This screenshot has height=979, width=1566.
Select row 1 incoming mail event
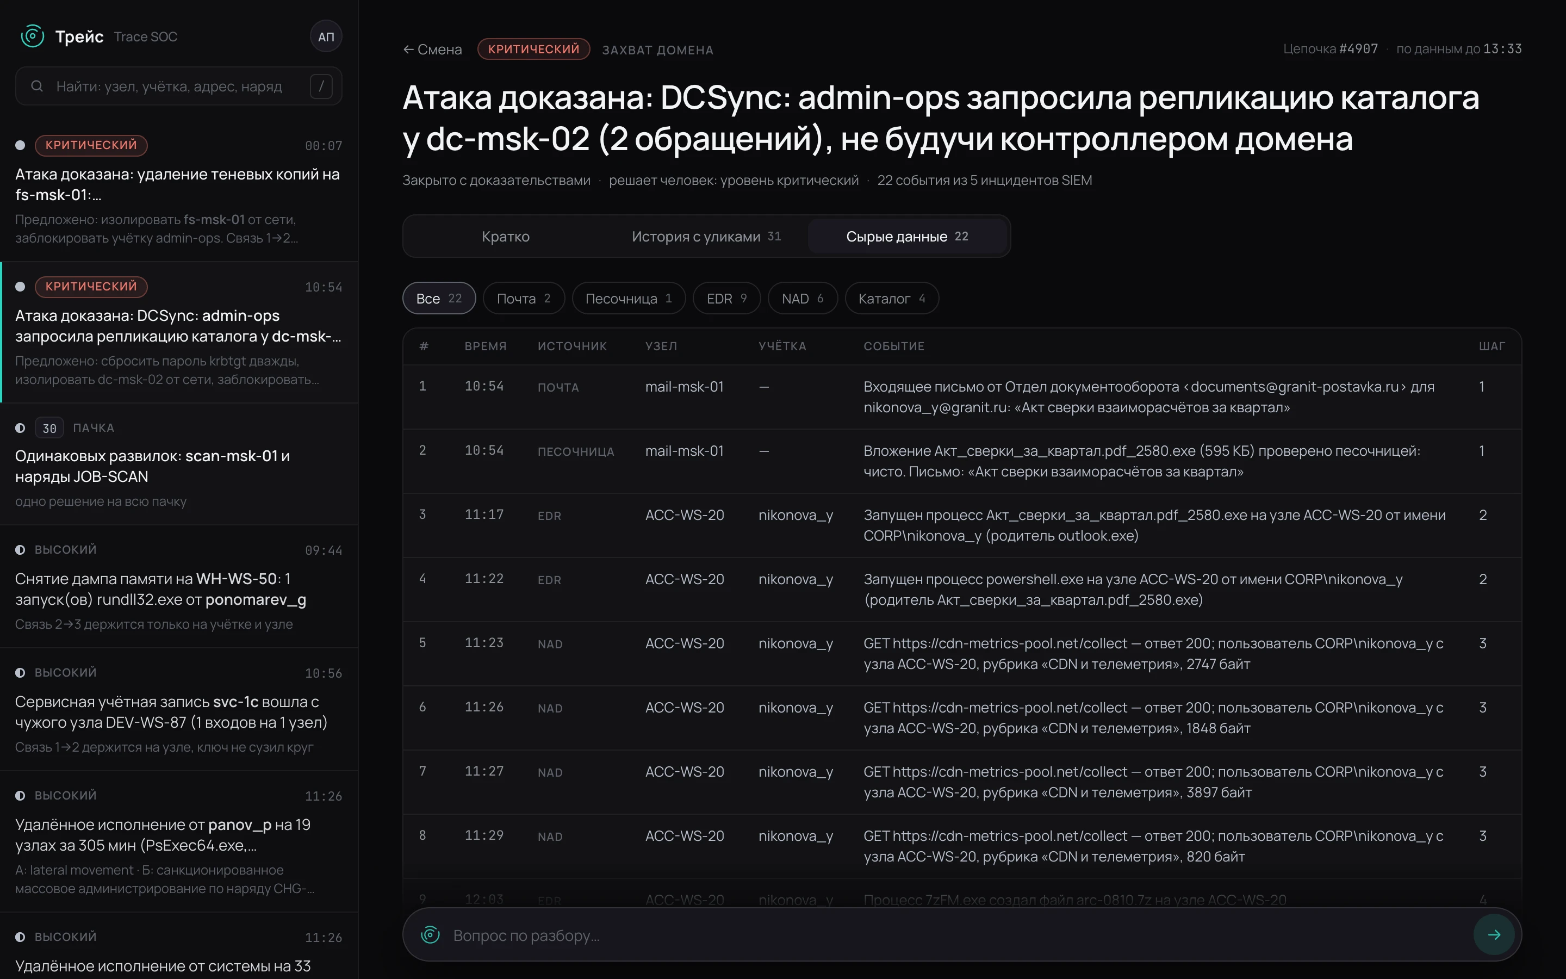[x=961, y=397]
